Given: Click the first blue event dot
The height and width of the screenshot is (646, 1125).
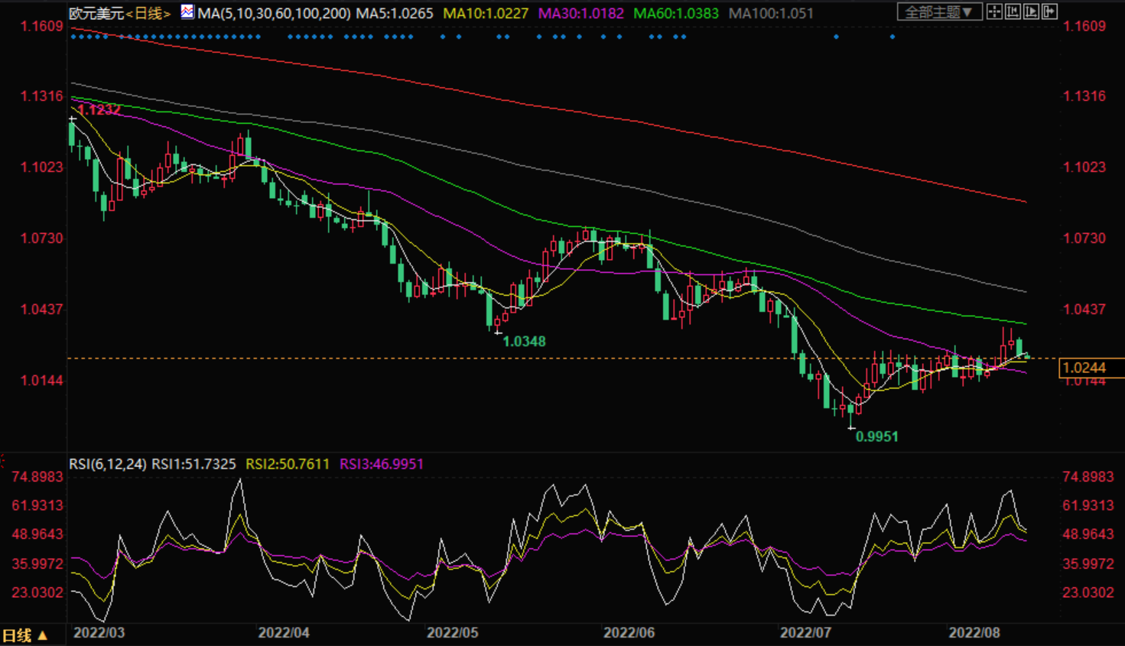Looking at the screenshot, I should (73, 37).
